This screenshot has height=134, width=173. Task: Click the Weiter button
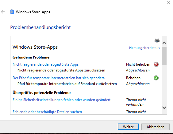coord(128,127)
